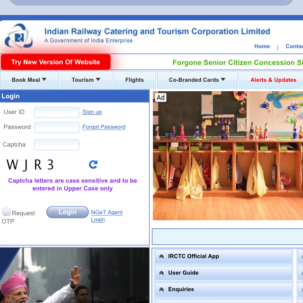Open the Contact link in header
Viewport: 303px width, 303px height.
tap(294, 46)
